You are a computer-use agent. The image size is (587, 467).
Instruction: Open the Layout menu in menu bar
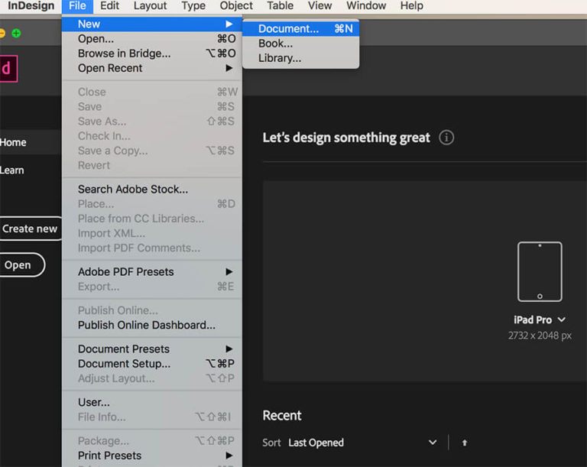pyautogui.click(x=150, y=6)
